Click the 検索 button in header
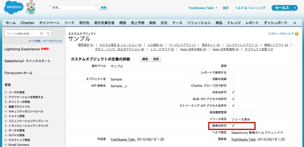Image resolution: width=304 pixels, height=147 pixels. click(x=104, y=8)
